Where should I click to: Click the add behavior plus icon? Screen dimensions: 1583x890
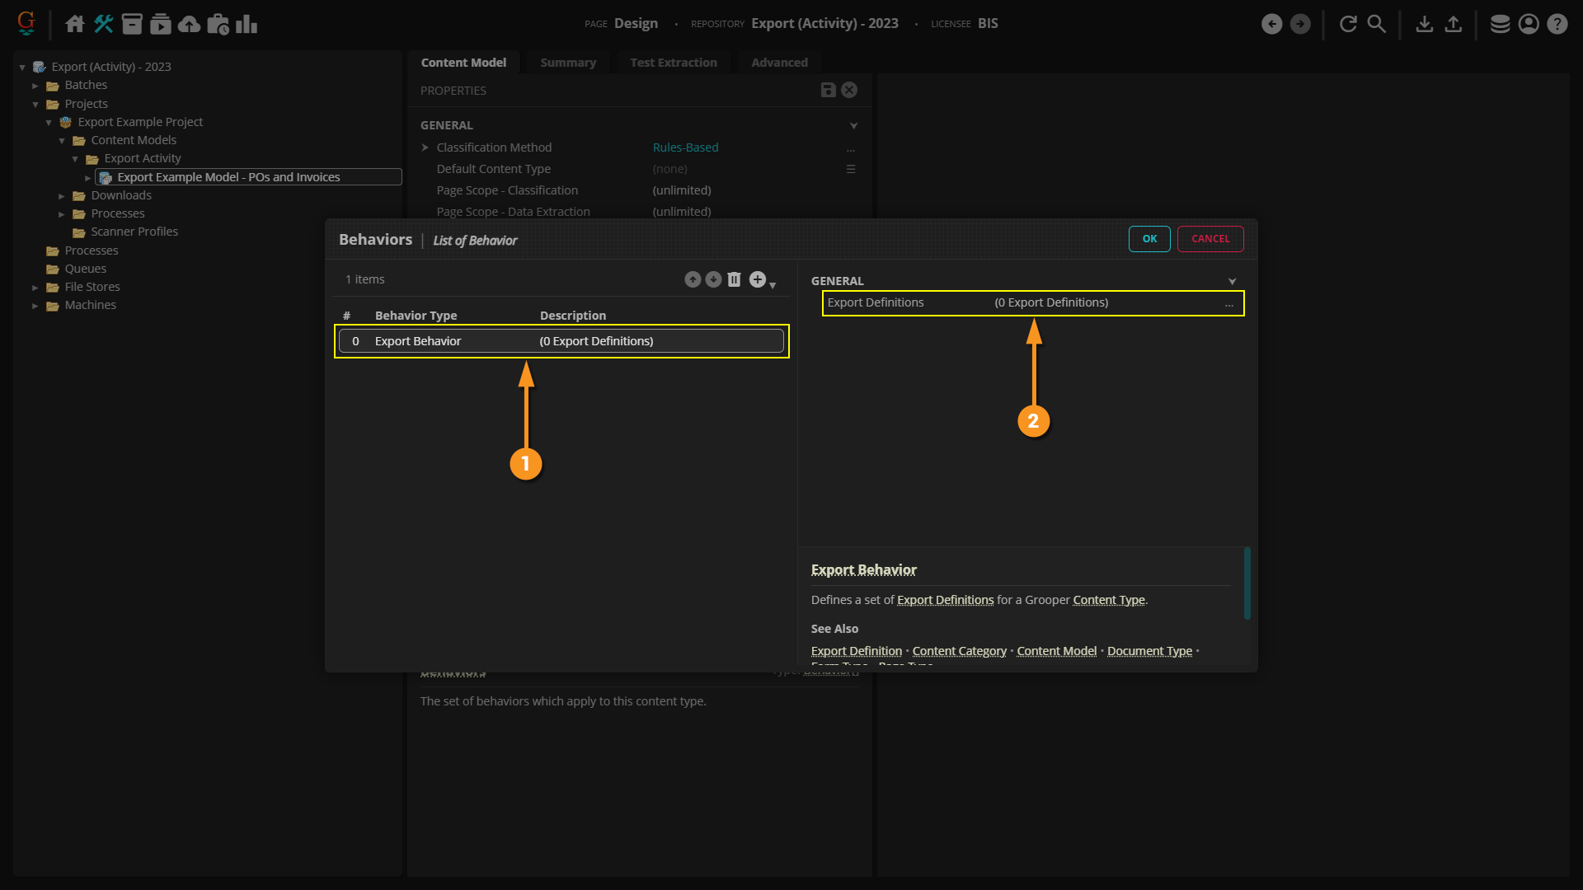757,279
